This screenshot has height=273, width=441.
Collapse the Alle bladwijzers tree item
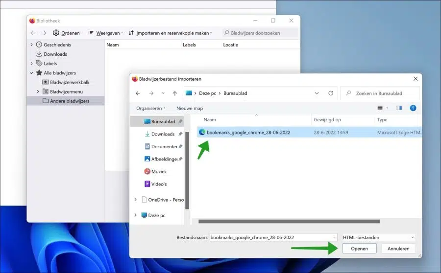[x=31, y=73]
